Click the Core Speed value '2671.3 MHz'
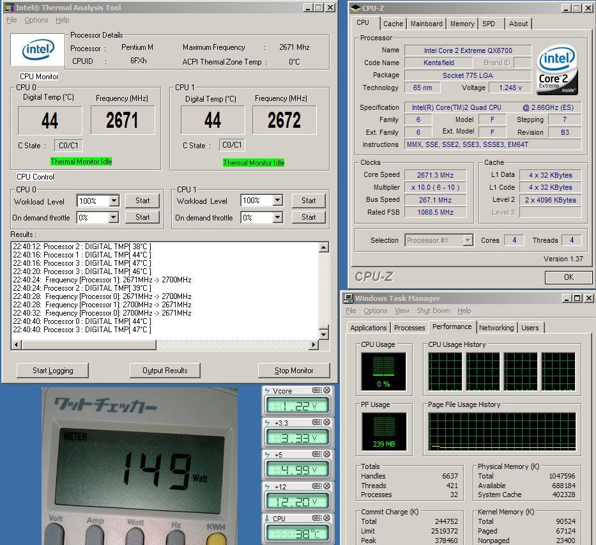The width and height of the screenshot is (596, 545). 435,175
